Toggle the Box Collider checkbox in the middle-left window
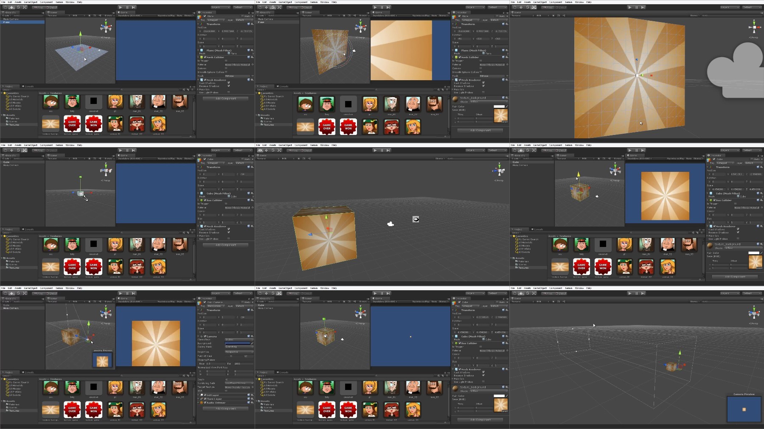Screen dimensions: 764x429 (205, 200)
